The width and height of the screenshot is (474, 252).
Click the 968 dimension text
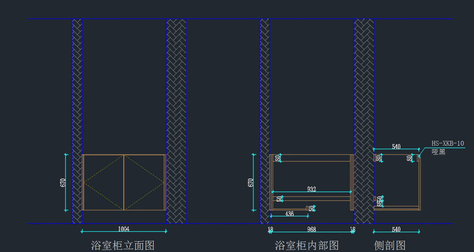312,229
